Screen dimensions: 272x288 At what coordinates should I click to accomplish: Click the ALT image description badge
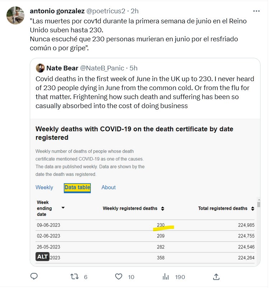point(42,256)
